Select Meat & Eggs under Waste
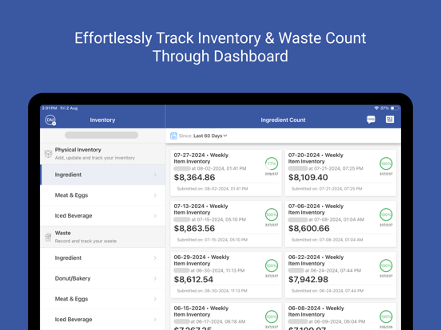This screenshot has width=441, height=330. click(x=102, y=299)
